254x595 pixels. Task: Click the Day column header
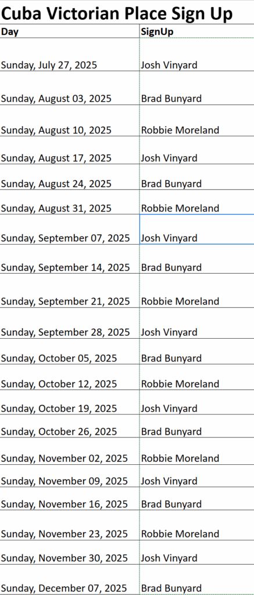tap(70, 31)
